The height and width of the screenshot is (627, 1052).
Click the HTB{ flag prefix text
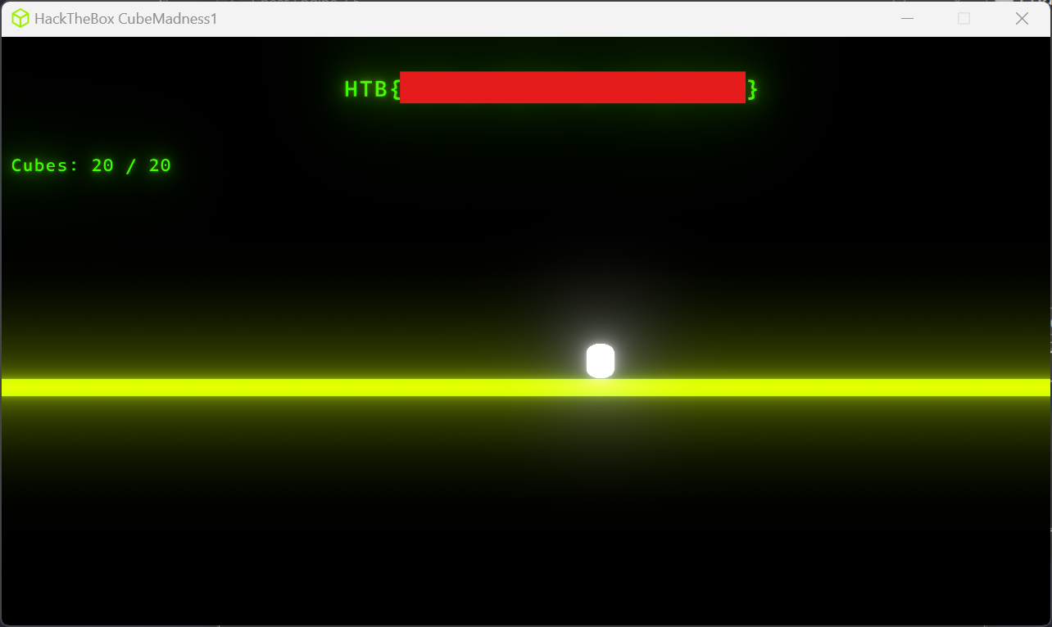(372, 88)
